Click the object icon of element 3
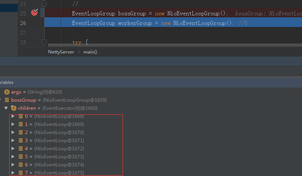 click(21, 141)
